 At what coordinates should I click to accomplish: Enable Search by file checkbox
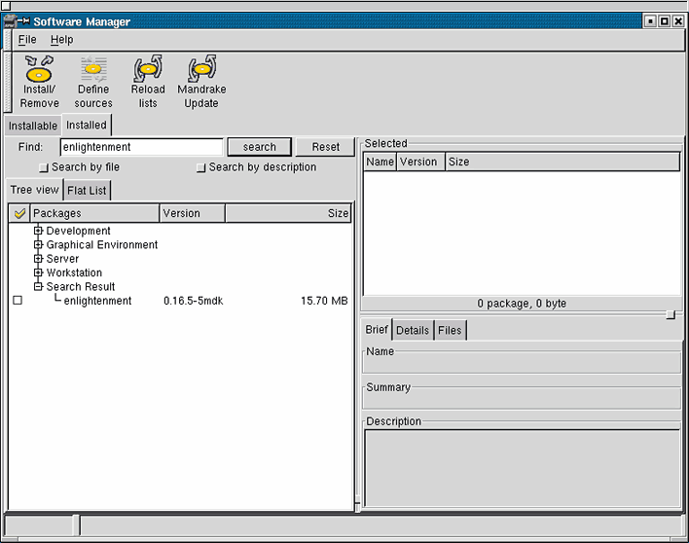tap(44, 167)
